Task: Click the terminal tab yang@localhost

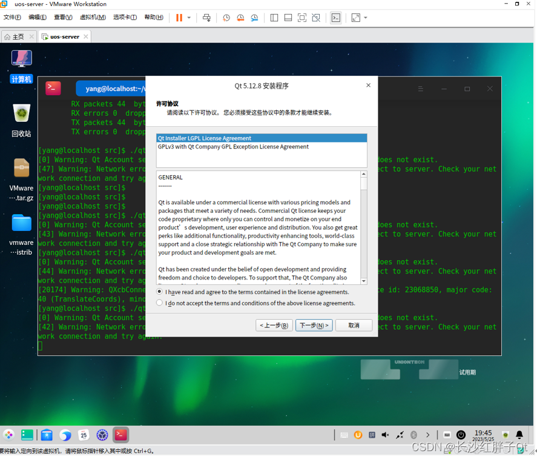Action: pos(111,89)
